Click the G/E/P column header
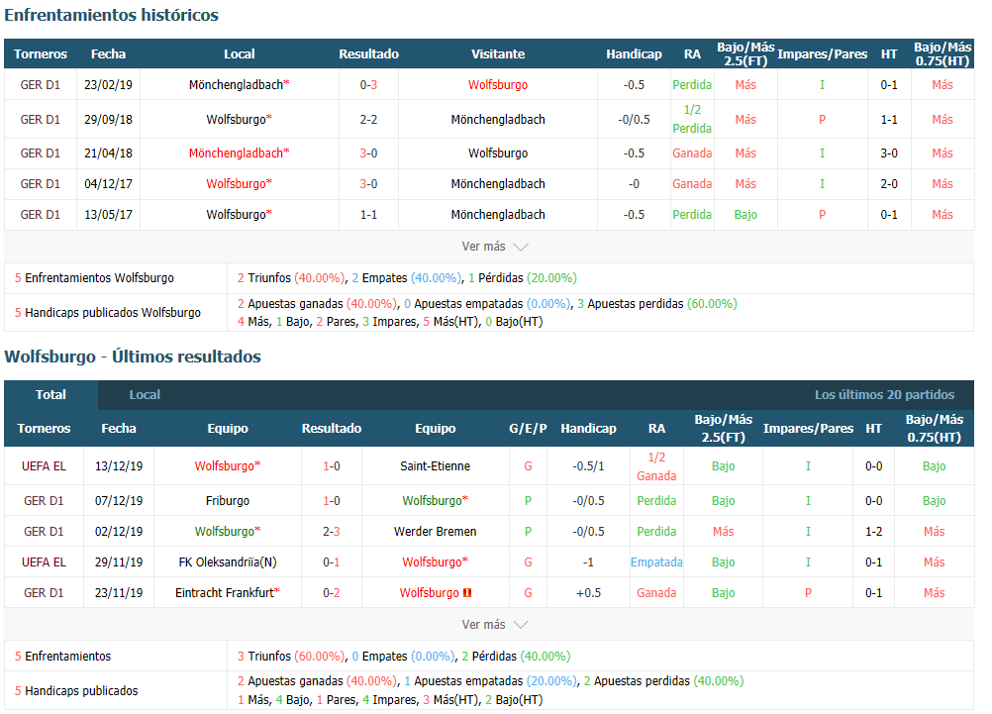 528,429
